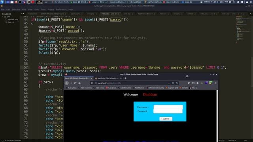This screenshot has height=142, width=253.
Task: Go to Firefox home page icon
Action: tap(79, 83)
